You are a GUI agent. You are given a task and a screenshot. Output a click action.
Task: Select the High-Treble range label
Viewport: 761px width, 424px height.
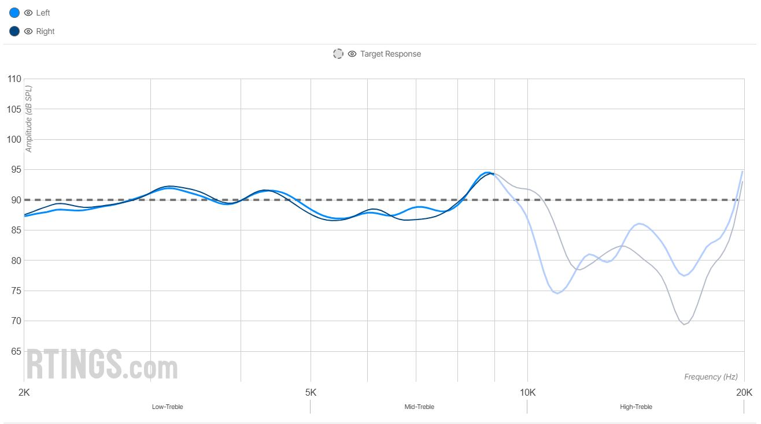coord(636,407)
